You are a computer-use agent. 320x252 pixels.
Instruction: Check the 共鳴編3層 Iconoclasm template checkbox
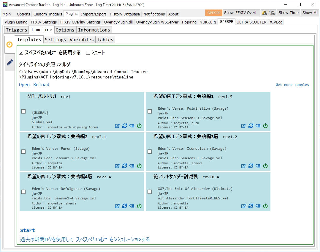[x=150, y=152]
